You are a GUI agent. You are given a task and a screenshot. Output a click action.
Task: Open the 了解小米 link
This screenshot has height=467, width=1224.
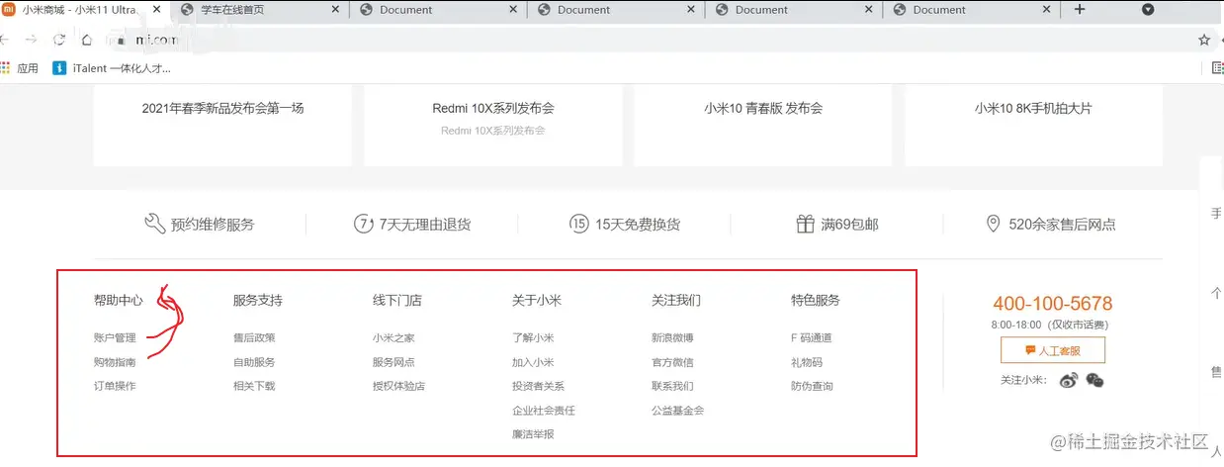(533, 338)
